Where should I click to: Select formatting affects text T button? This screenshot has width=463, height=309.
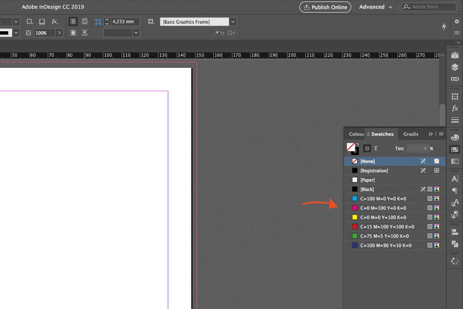tap(376, 148)
